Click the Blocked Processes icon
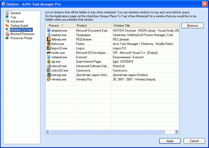209x148 pixels. (7, 34)
